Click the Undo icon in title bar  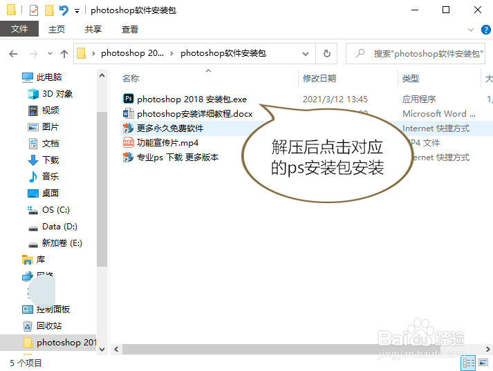pyautogui.click(x=64, y=10)
